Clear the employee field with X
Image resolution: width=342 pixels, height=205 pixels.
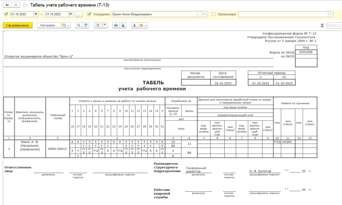coord(204,14)
